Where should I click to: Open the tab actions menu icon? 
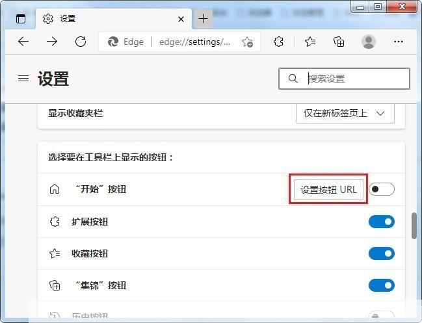(21, 19)
